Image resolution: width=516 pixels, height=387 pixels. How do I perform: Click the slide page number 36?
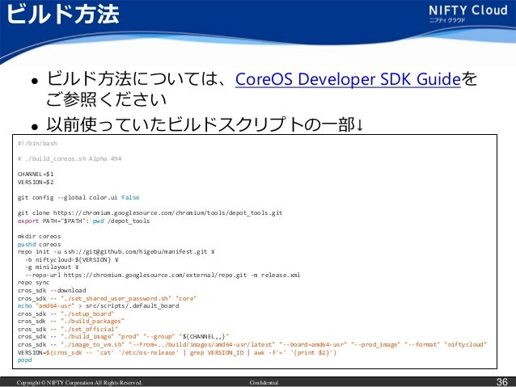tap(502, 381)
